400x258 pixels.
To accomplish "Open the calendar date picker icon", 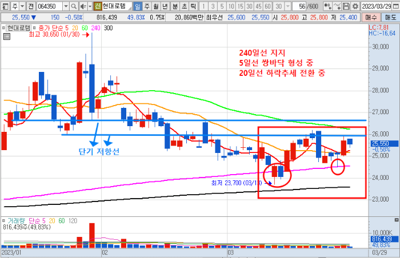I will pyautogui.click(x=396, y=6).
